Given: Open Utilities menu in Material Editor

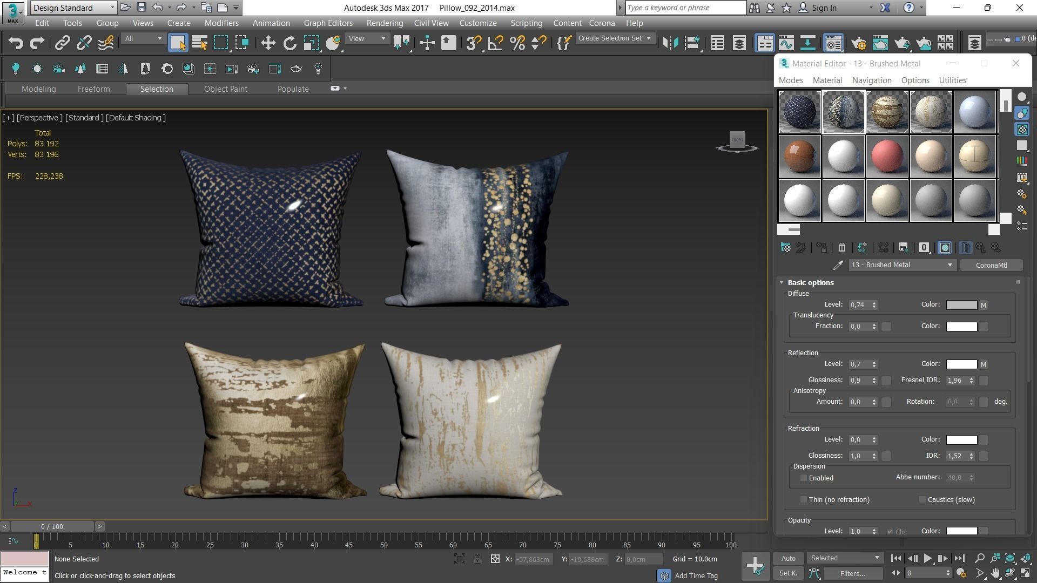Looking at the screenshot, I should (x=952, y=80).
